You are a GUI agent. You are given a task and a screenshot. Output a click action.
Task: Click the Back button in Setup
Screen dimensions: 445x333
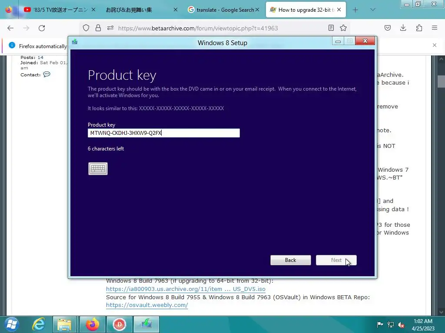(291, 260)
